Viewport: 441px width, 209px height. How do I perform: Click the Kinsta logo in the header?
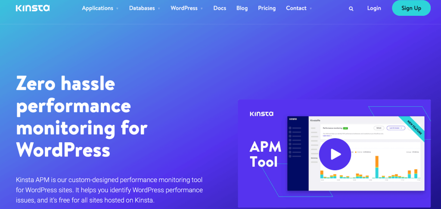pos(32,8)
